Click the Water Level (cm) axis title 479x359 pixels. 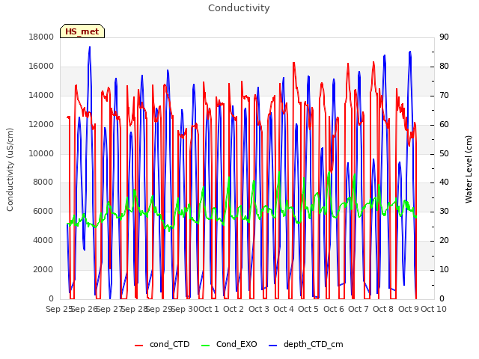tap(469, 170)
